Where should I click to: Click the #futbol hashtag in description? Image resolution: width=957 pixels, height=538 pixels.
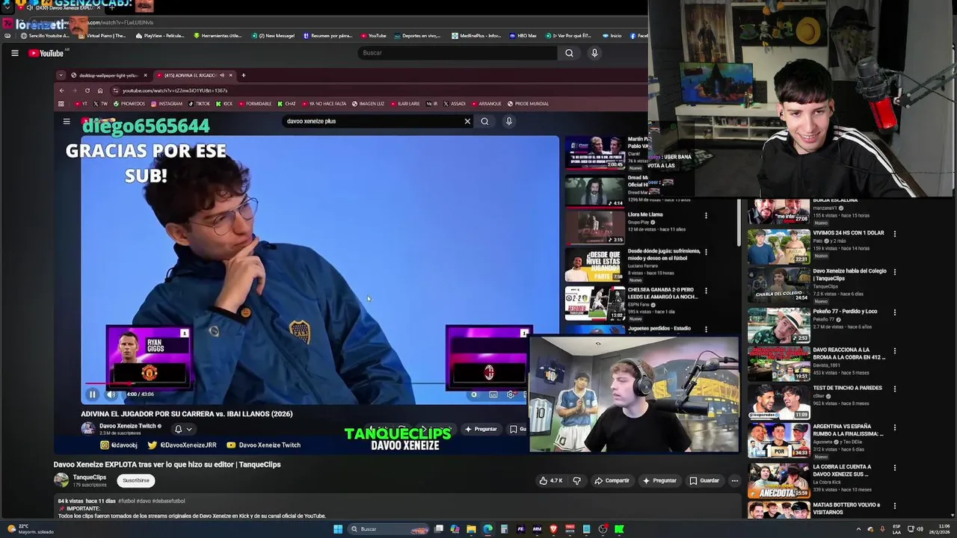click(x=126, y=501)
